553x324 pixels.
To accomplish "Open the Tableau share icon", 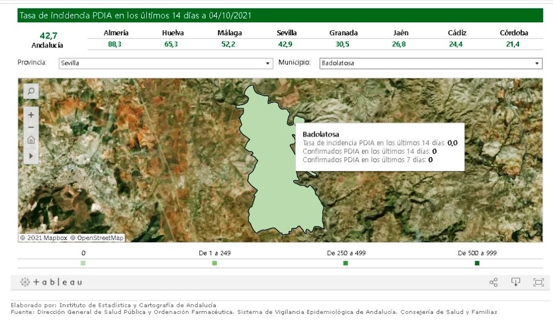I will pyautogui.click(x=494, y=283).
